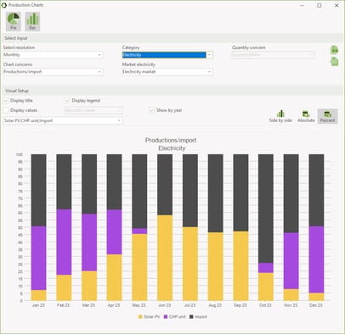
Task: Click the 'Quantity concern' field label
Action: click(249, 47)
